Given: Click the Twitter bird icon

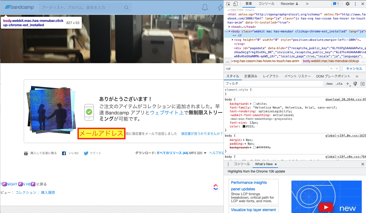Looking at the screenshot, I should 86,153.
